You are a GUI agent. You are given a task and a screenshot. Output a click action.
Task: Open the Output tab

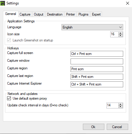[x=39, y=14]
